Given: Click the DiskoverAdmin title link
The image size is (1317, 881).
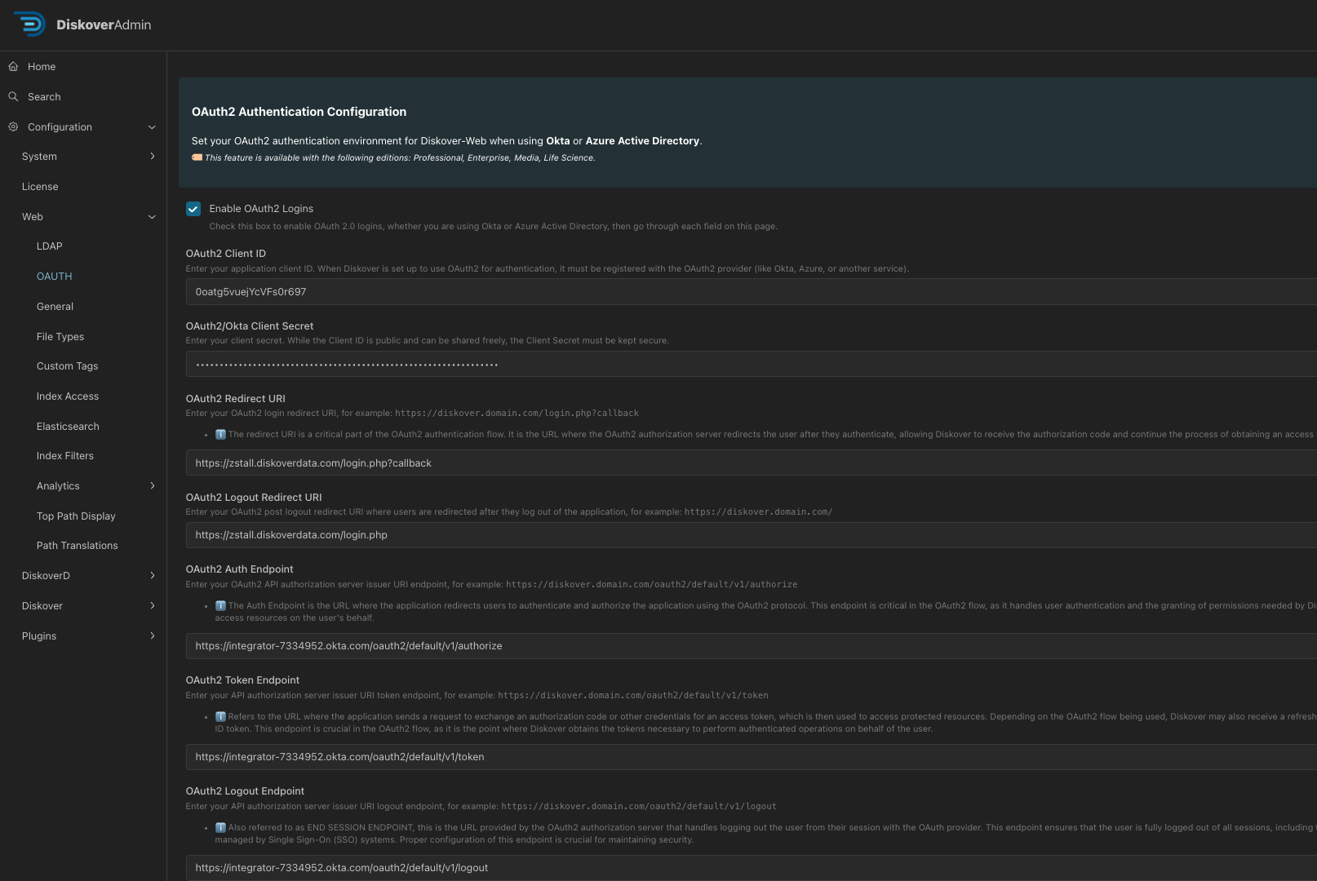Looking at the screenshot, I should pos(104,25).
